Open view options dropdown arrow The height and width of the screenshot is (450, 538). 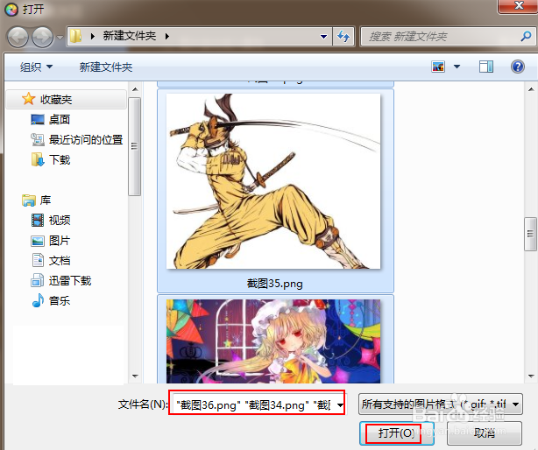pos(457,67)
